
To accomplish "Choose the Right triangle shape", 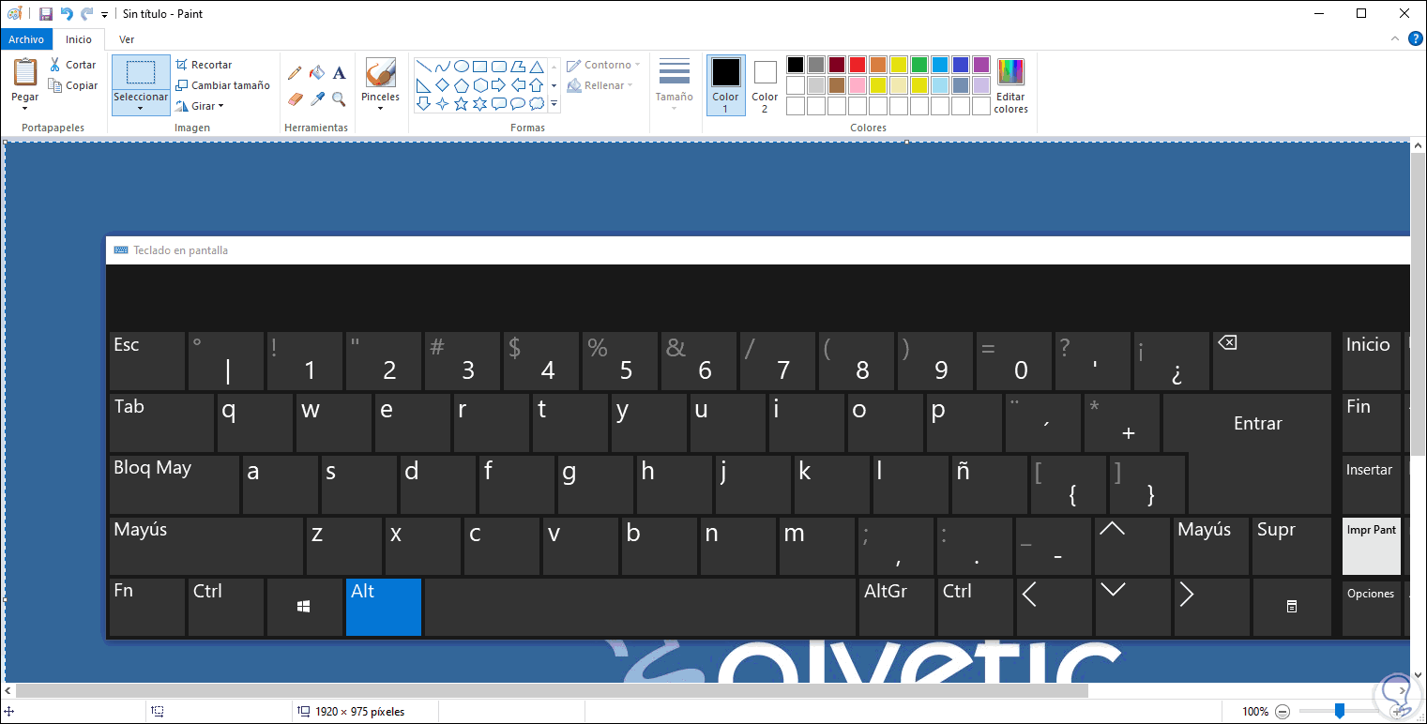I will (423, 85).
